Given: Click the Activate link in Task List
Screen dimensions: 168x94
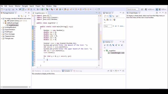Looking at the screenshot, I should click(122, 26).
